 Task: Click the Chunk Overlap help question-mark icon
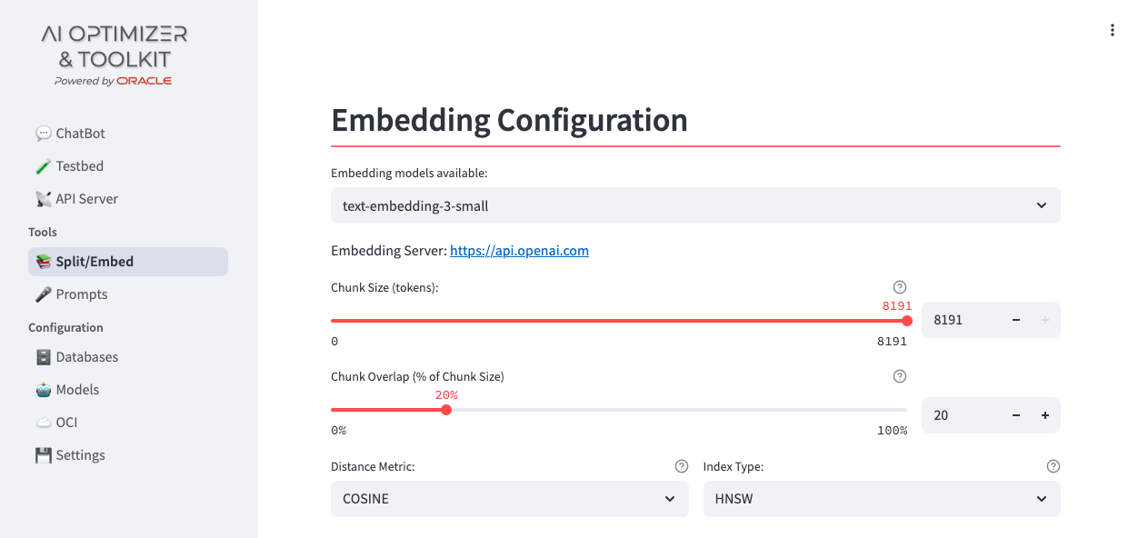(x=900, y=376)
